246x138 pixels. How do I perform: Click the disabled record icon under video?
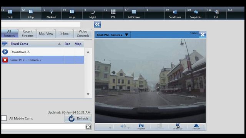pyautogui.click(x=160, y=126)
